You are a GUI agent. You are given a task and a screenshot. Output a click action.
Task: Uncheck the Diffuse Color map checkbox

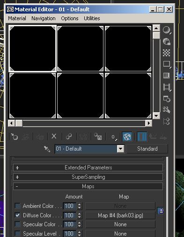(x=17, y=215)
